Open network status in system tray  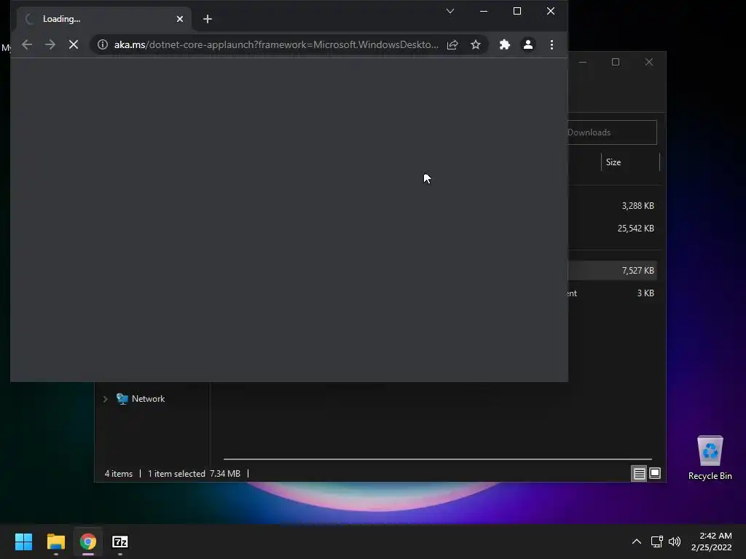(x=657, y=542)
